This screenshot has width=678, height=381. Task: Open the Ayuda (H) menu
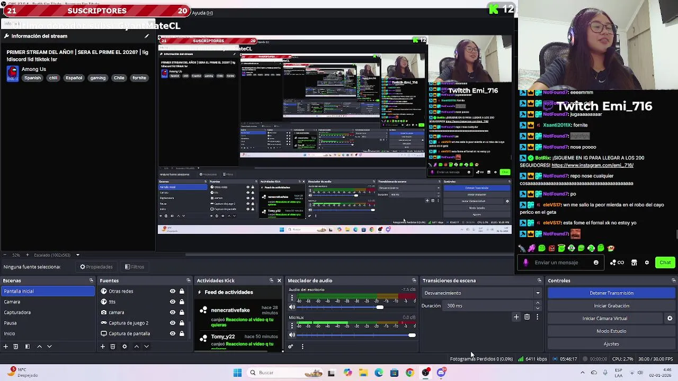(x=202, y=13)
